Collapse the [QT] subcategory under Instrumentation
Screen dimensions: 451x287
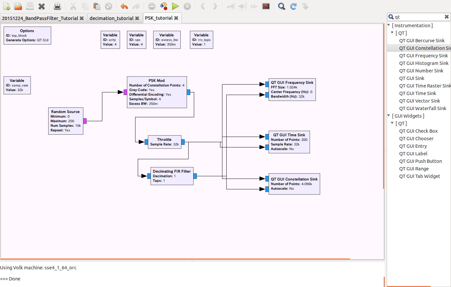(x=392, y=33)
